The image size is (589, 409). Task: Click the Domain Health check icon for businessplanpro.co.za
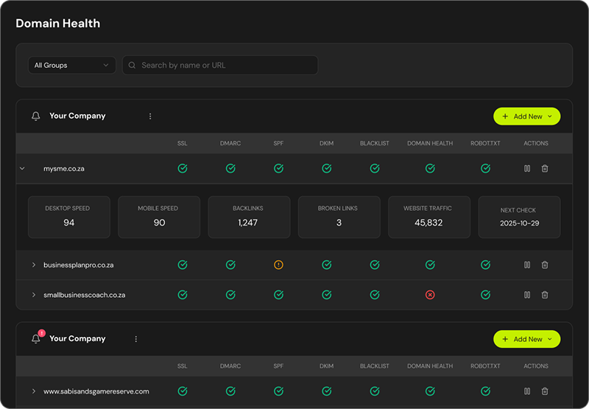pyautogui.click(x=430, y=265)
